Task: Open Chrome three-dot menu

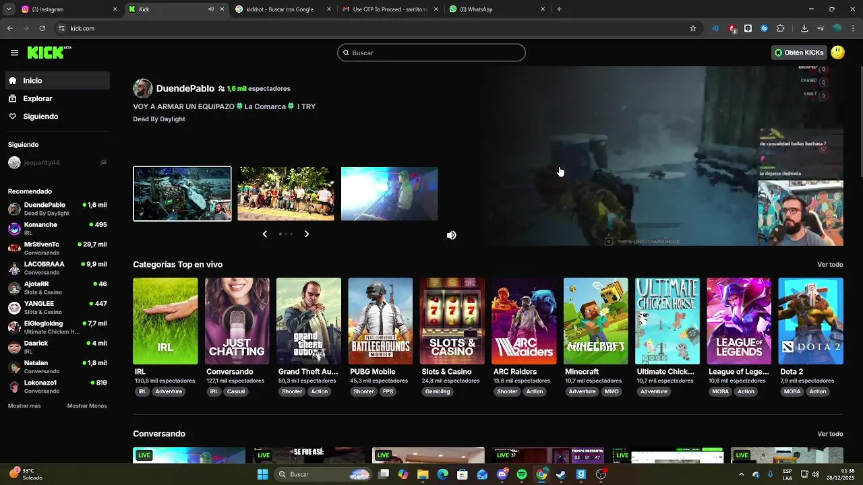Action: (854, 28)
